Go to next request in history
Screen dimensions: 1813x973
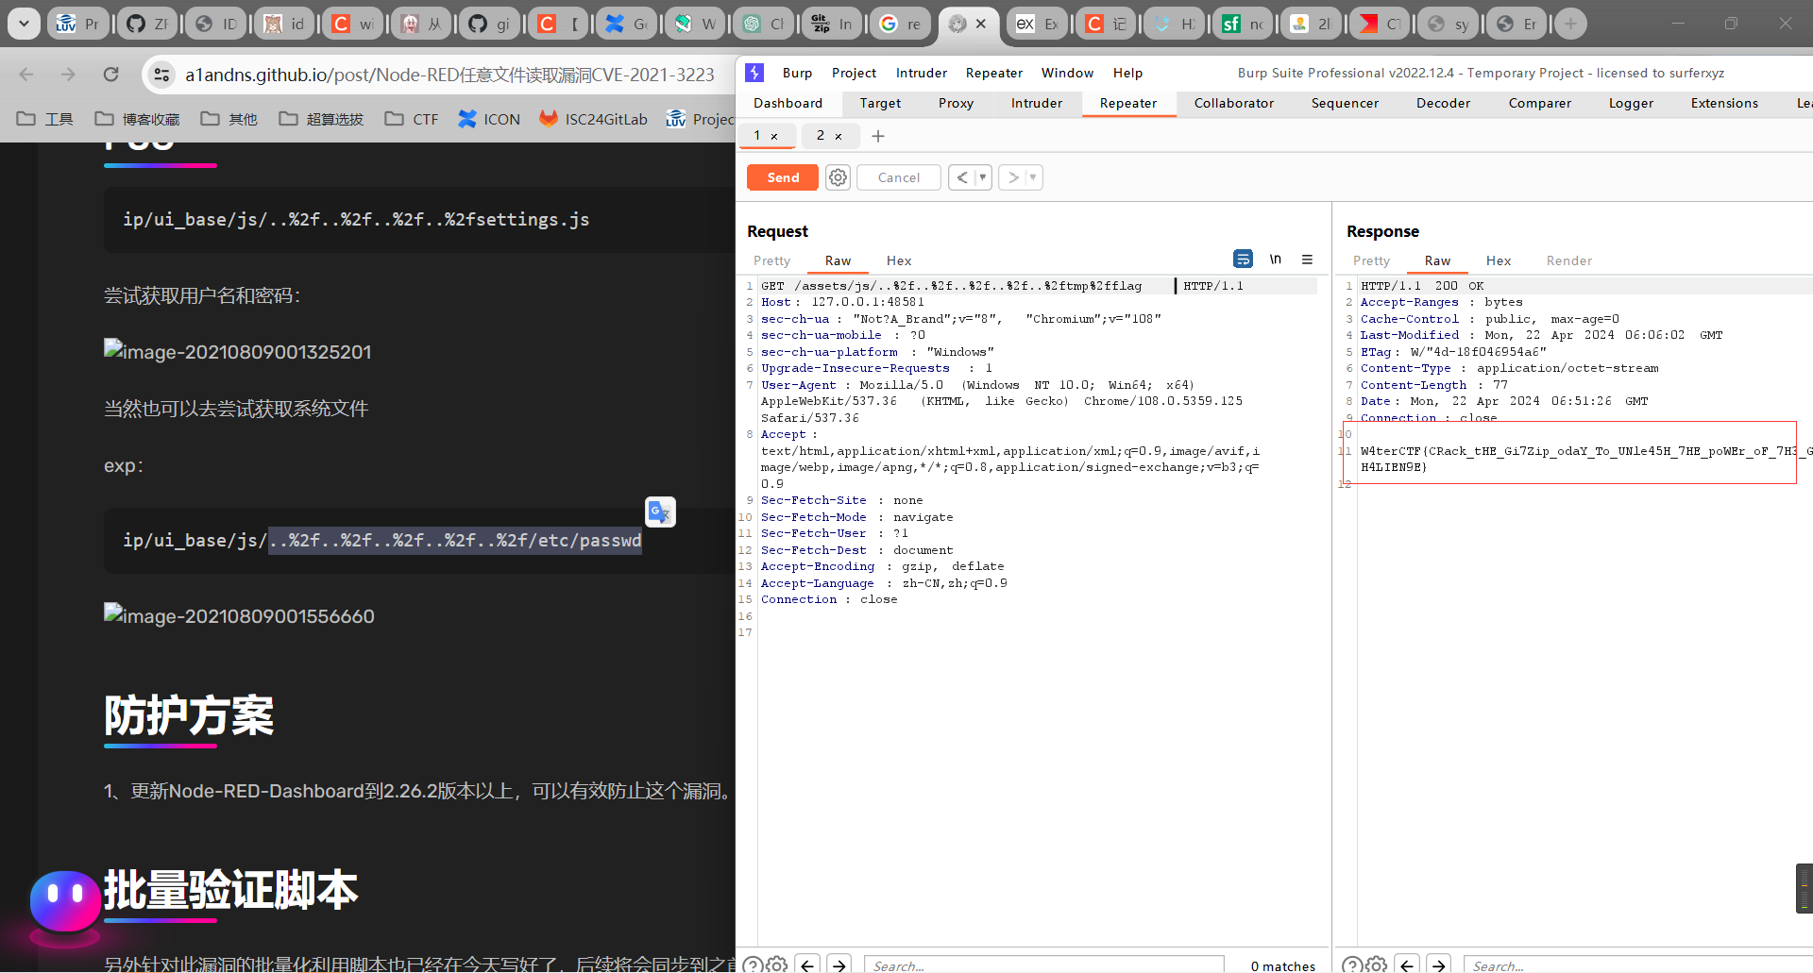1012,177
